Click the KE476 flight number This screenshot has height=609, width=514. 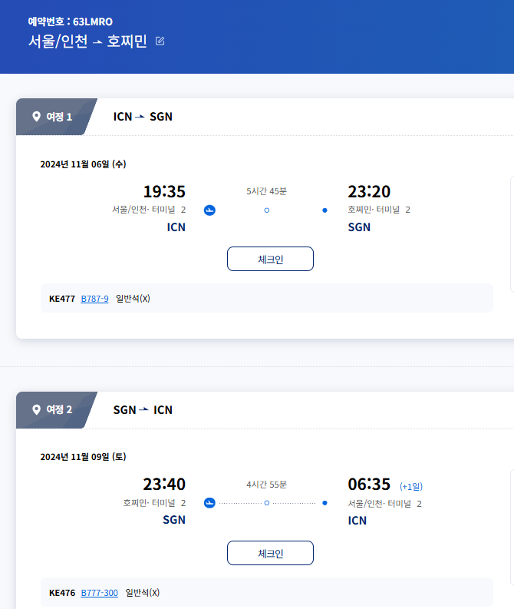[61, 592]
